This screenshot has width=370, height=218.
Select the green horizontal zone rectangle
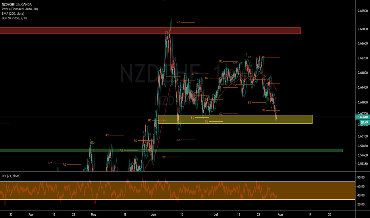pyautogui.click(x=171, y=150)
